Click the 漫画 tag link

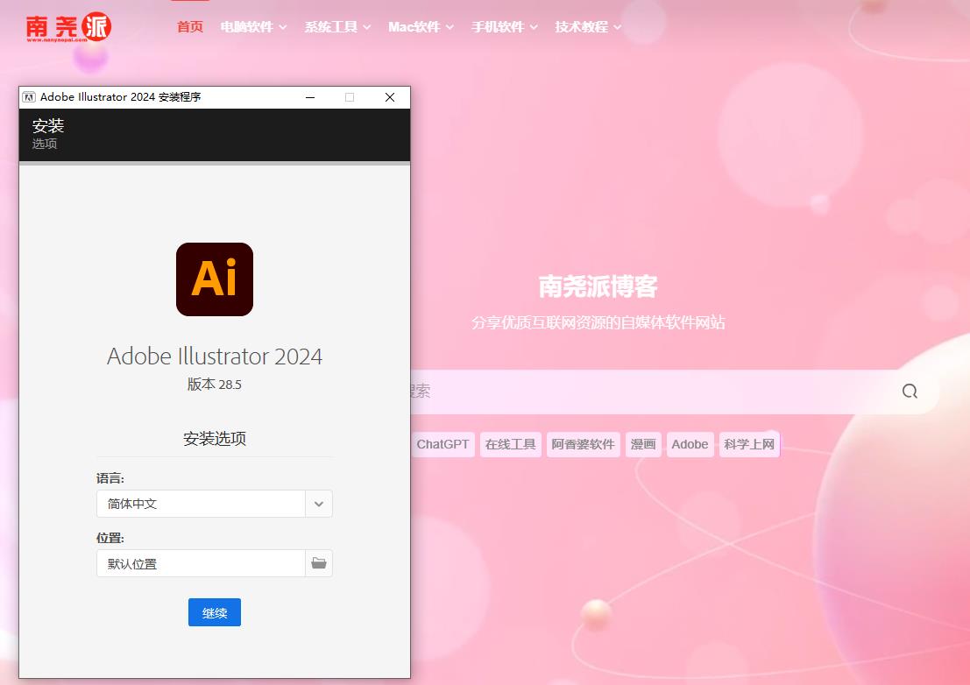point(643,444)
